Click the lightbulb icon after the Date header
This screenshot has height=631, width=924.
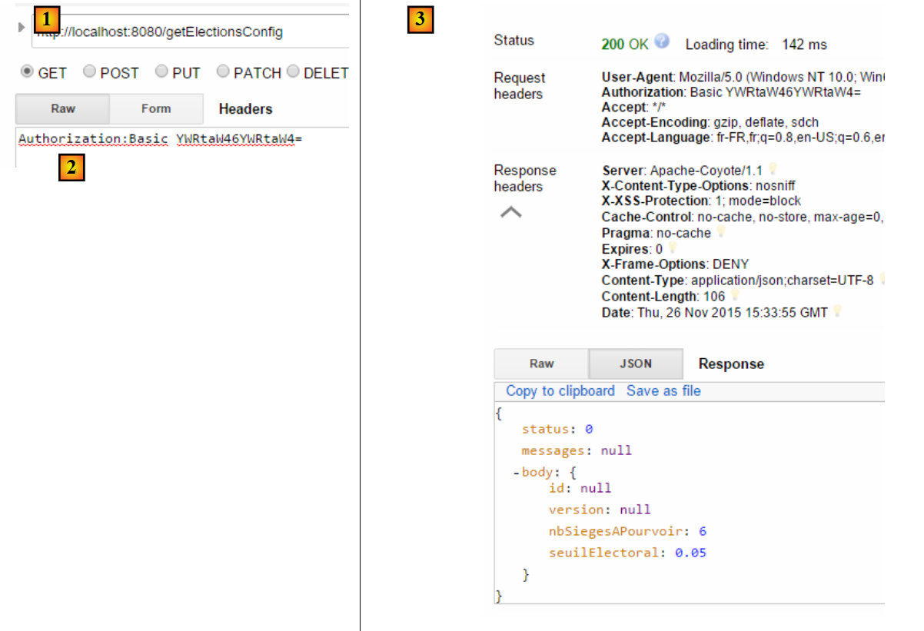coord(838,311)
